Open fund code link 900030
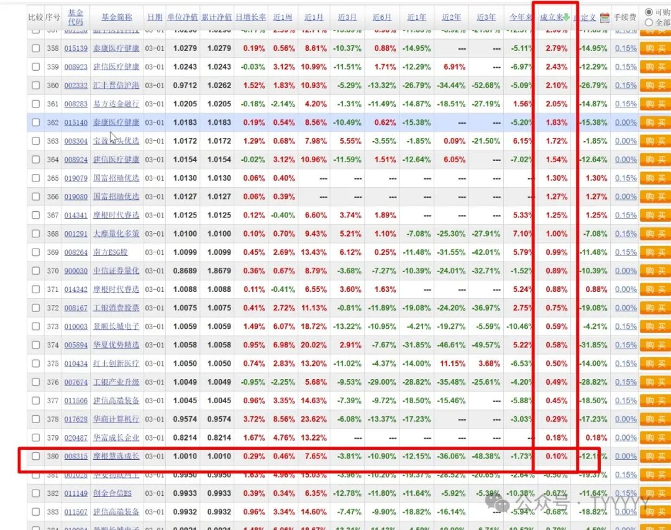 pos(76,271)
